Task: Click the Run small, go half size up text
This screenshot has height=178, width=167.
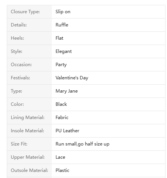Action: 82,144
